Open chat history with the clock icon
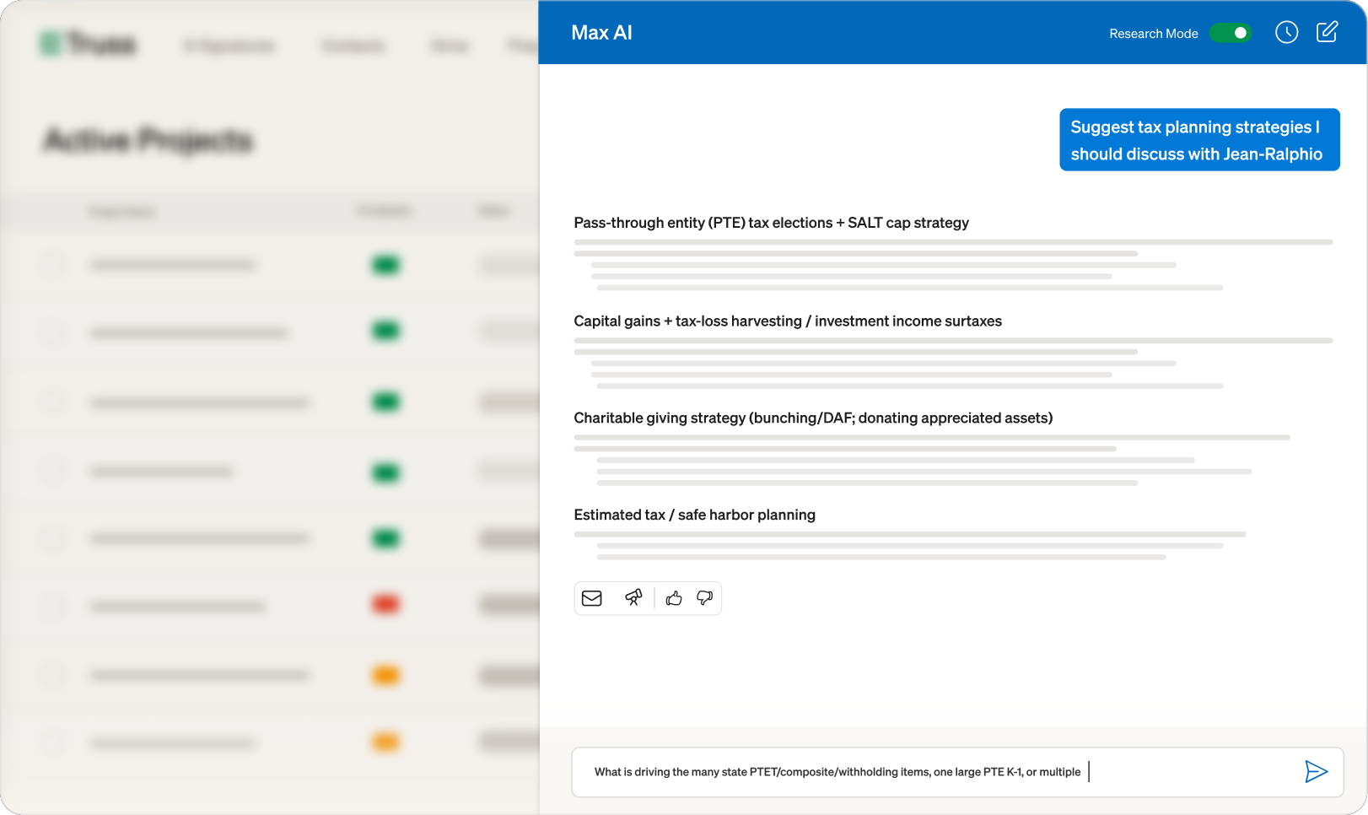Viewport: 1368px width, 815px height. pos(1287,32)
